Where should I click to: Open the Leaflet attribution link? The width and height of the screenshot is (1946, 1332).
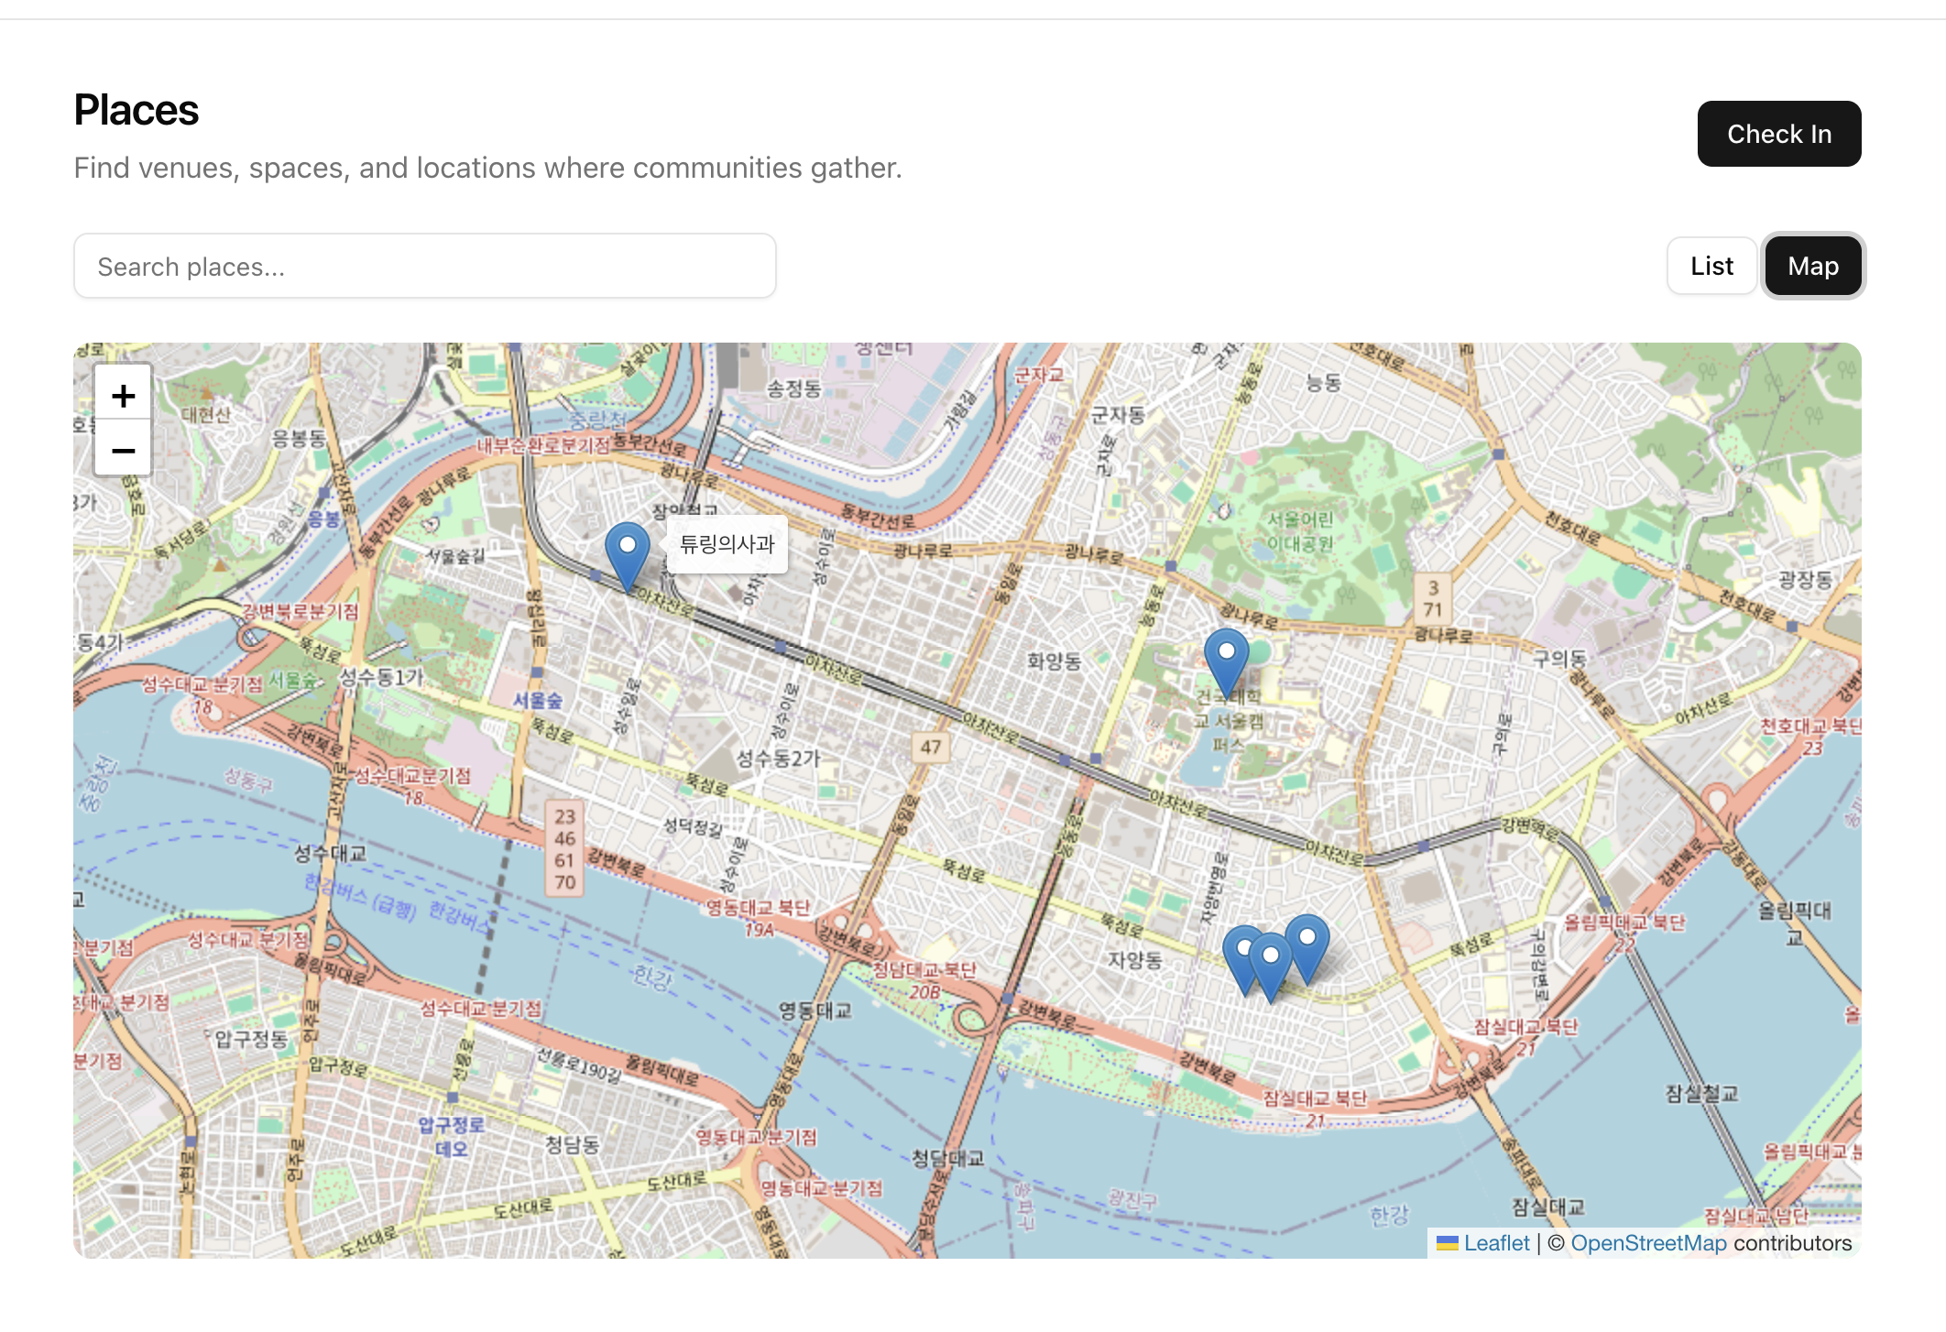[x=1496, y=1243]
